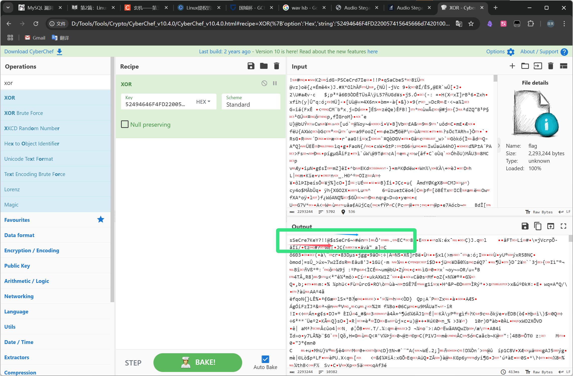Collapse the File details side panel
This screenshot has height=376, width=573.
coord(499,145)
